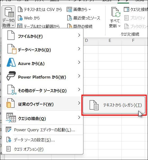
Task: Click すべて更新 refresh icon
Action: click(x=116, y=12)
